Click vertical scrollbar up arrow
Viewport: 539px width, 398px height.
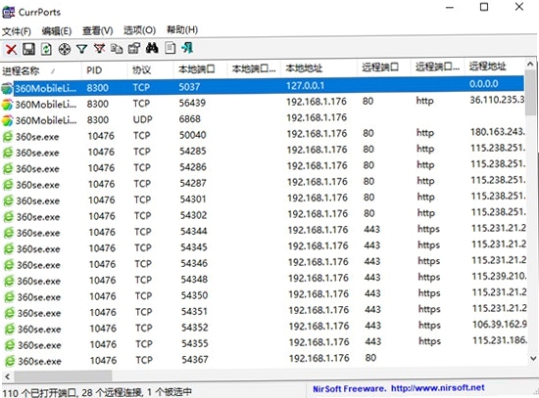[530, 64]
